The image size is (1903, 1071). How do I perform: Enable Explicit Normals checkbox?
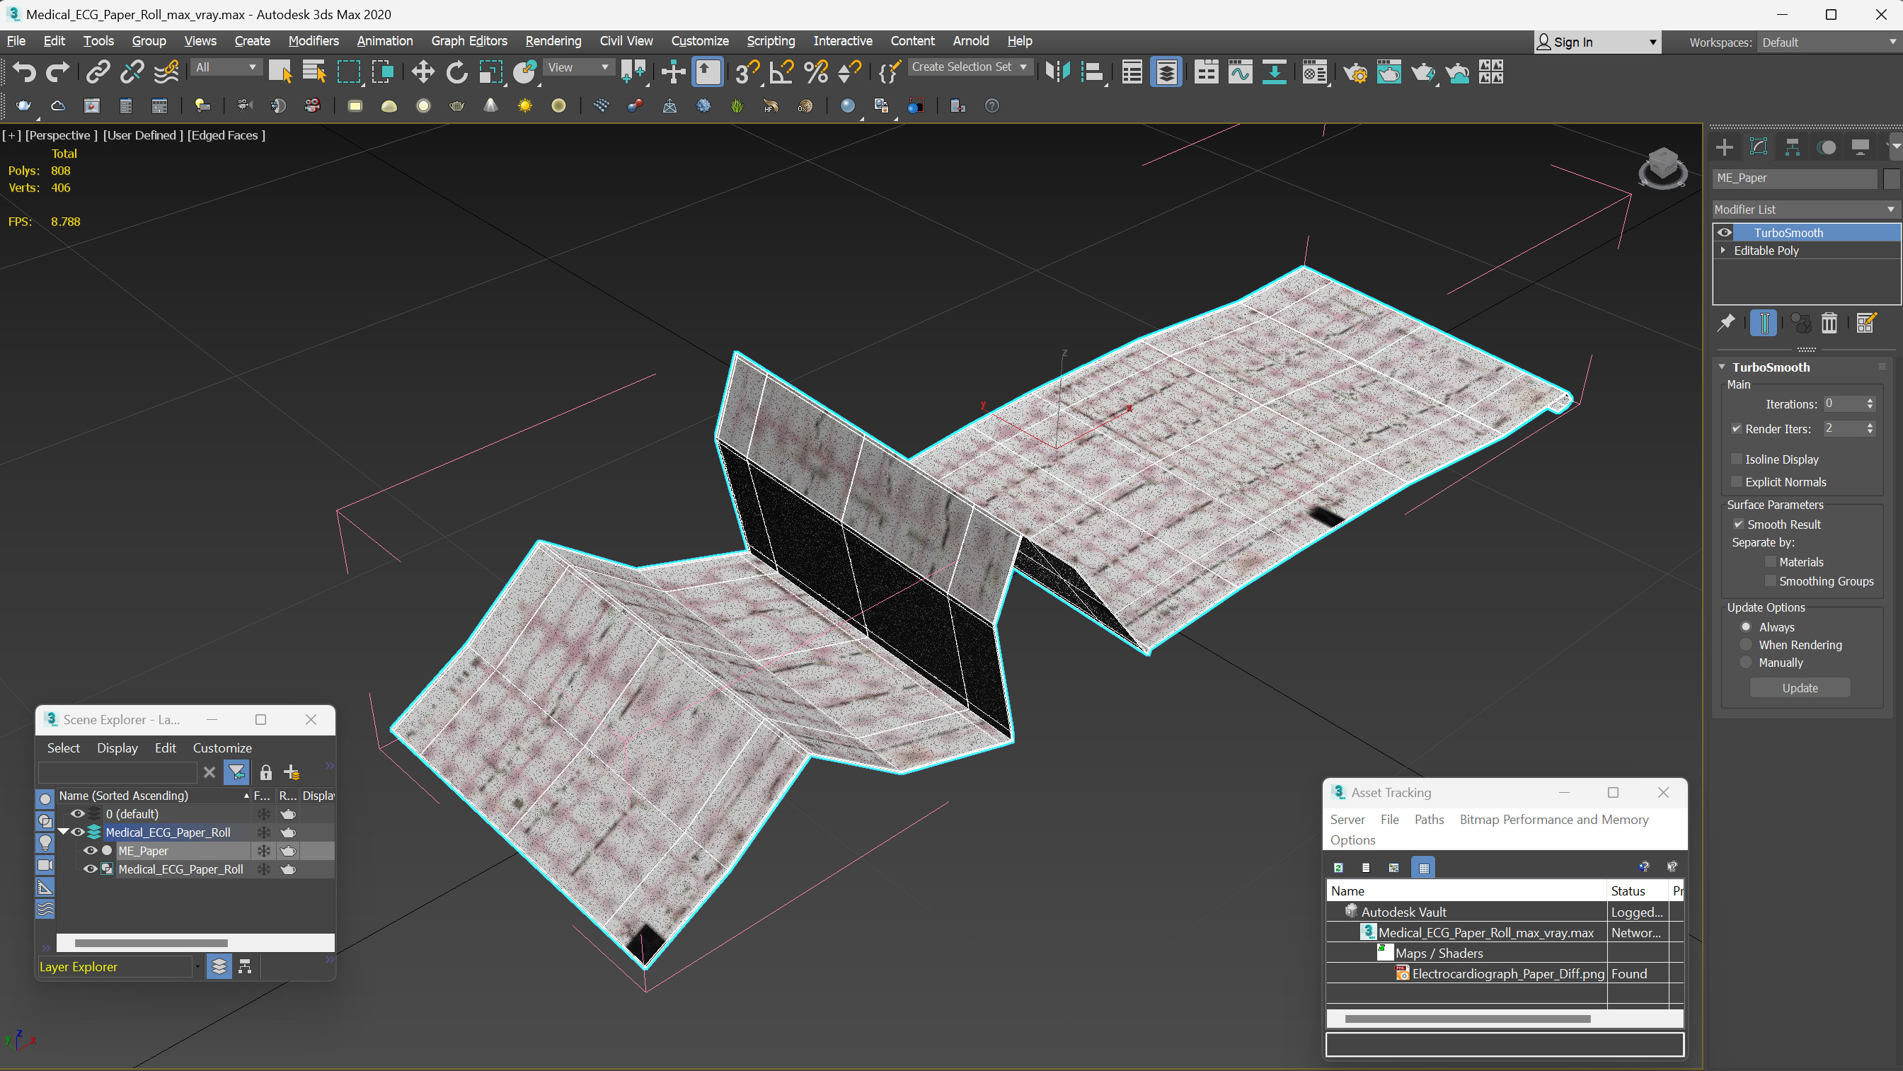[x=1737, y=482]
